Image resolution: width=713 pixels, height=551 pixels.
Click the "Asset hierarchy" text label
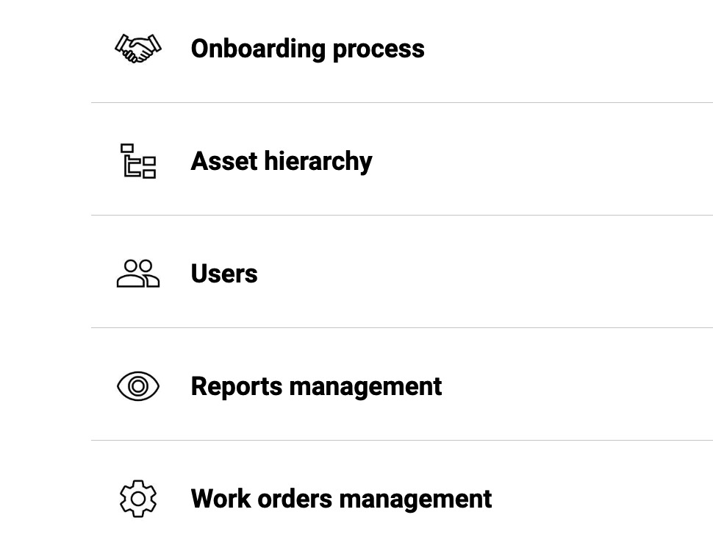(x=281, y=161)
